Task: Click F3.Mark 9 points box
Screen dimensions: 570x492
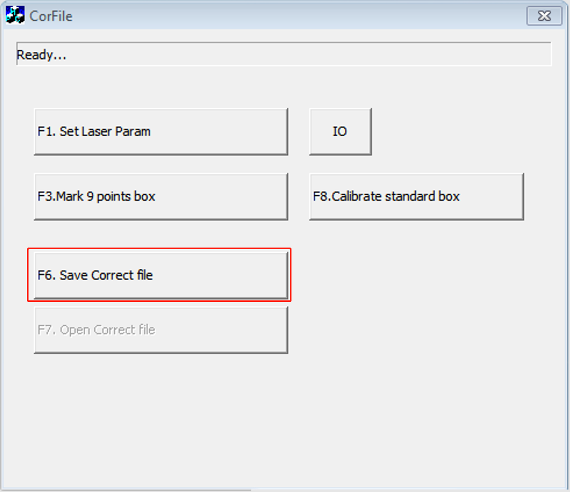Action: 161,197
